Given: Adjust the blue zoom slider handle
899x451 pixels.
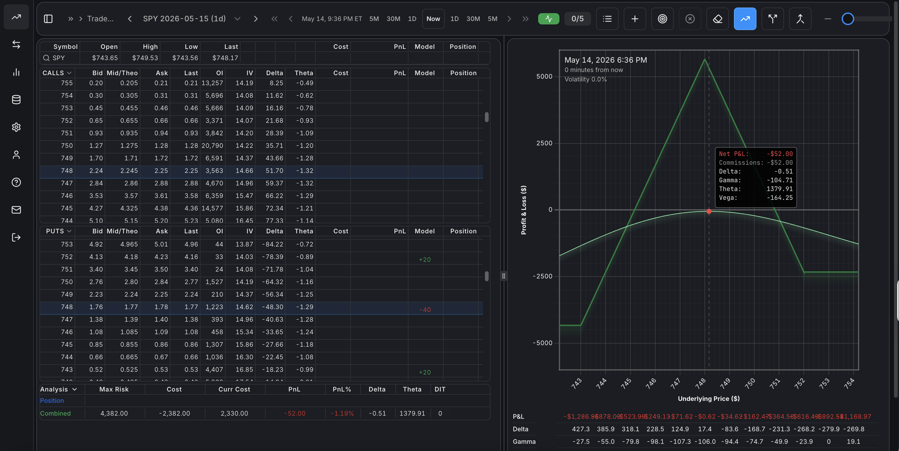Looking at the screenshot, I should [848, 19].
